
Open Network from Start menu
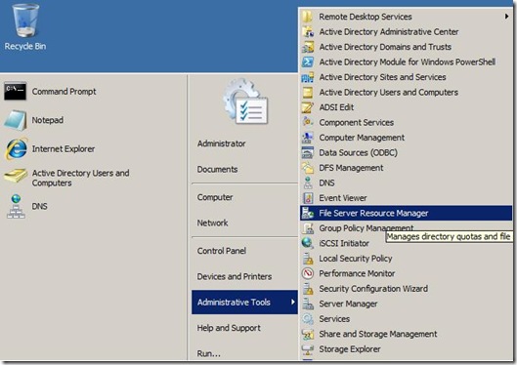(212, 223)
